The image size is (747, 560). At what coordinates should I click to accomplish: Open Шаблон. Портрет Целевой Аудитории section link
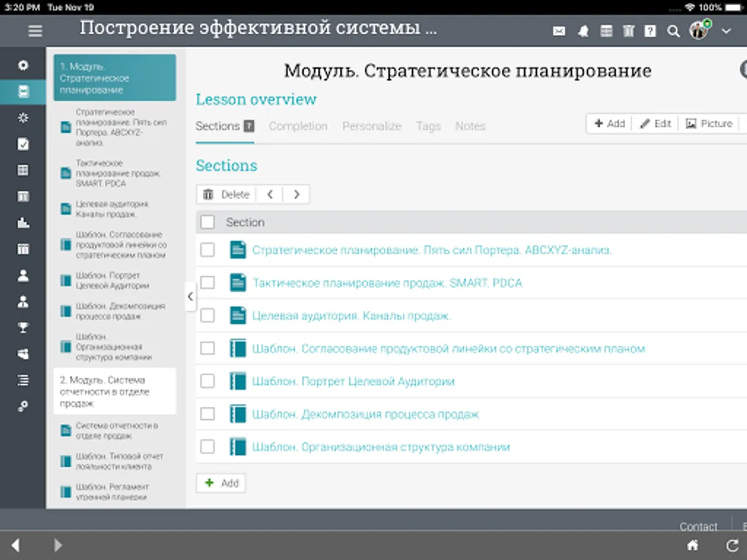[x=353, y=381]
